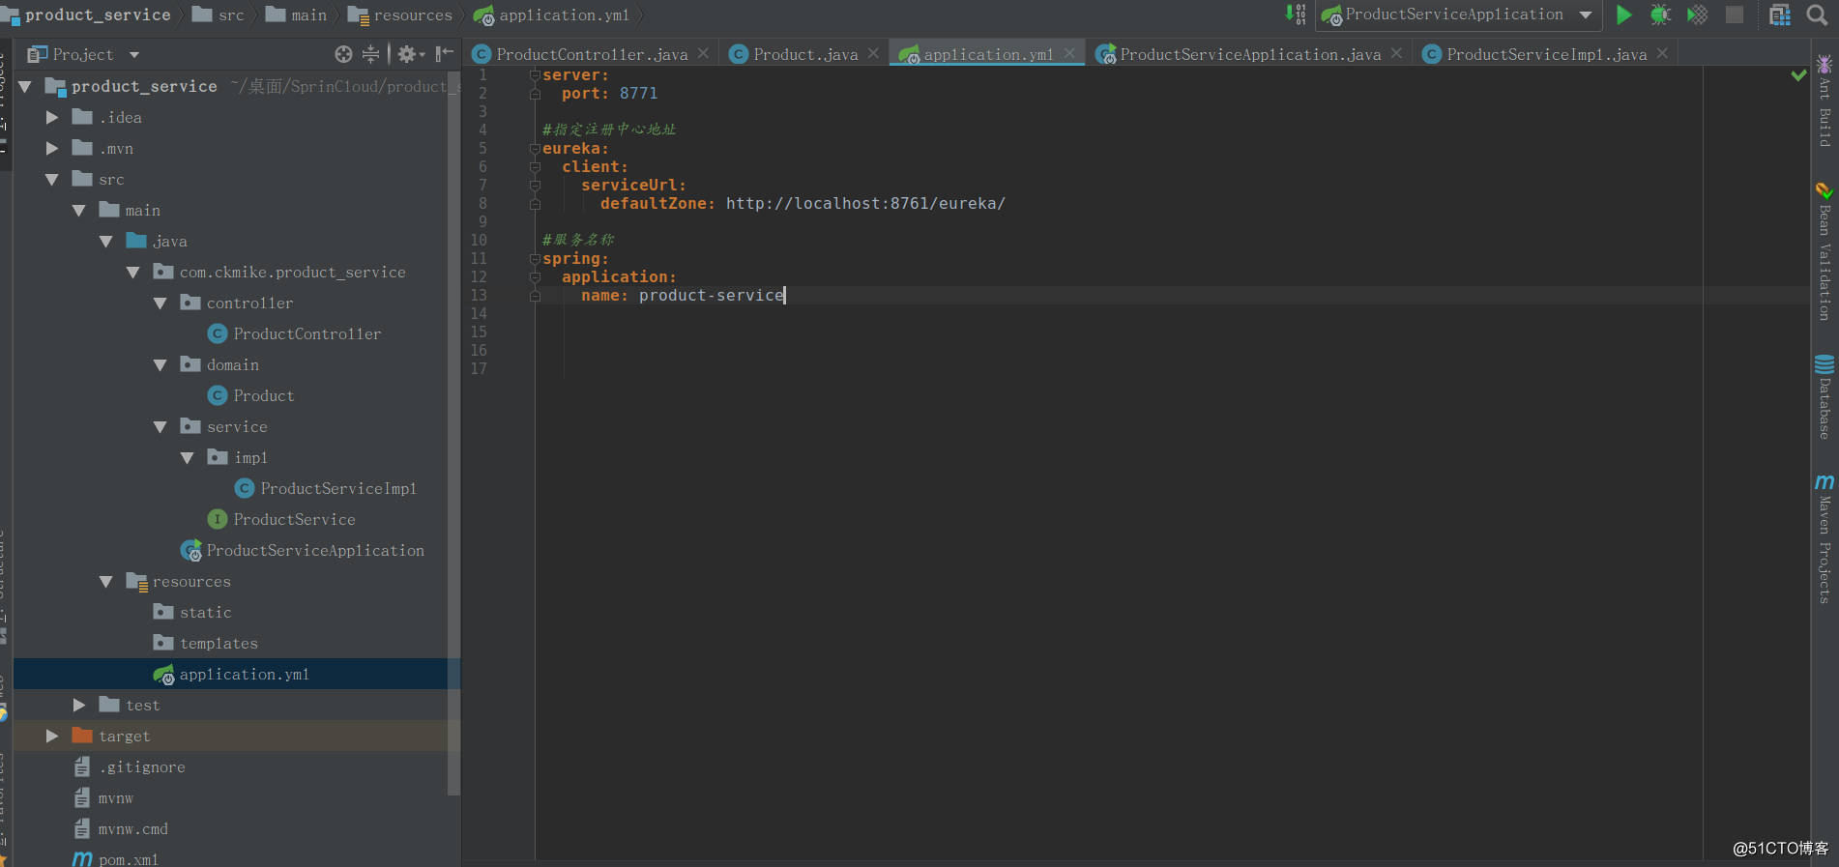This screenshot has height=867, width=1839.
Task: Collapse the product_service root node
Action: click(x=25, y=86)
